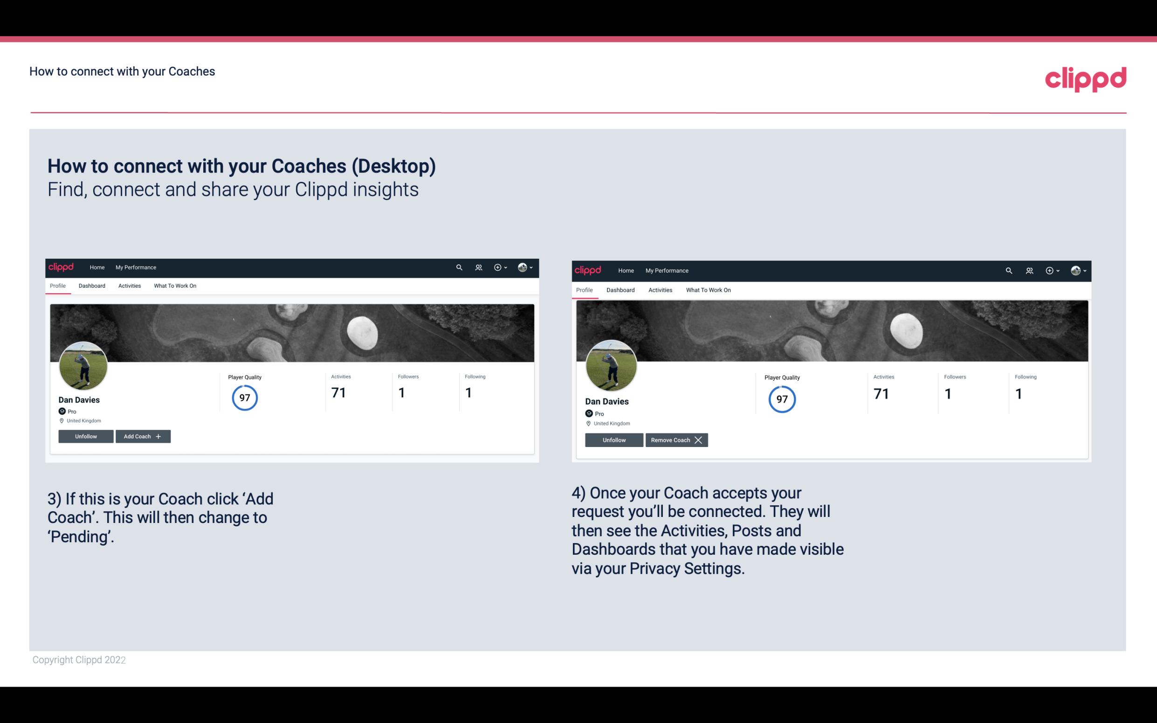Click 'Unfollow' toggle on left profile
The image size is (1157, 723).
pos(86,436)
